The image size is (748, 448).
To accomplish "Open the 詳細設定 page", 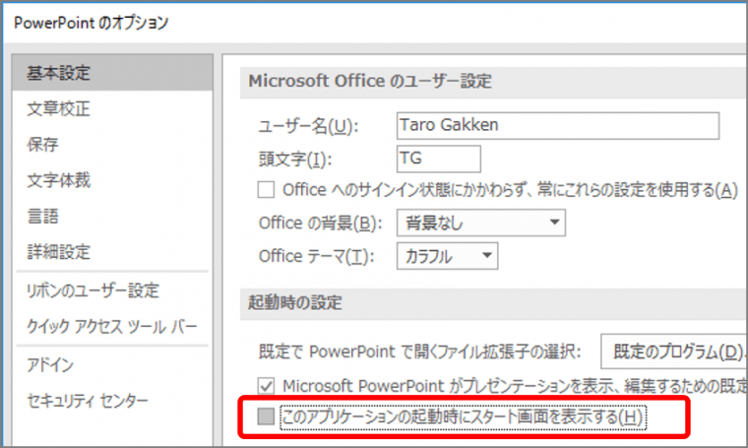I will 58,252.
